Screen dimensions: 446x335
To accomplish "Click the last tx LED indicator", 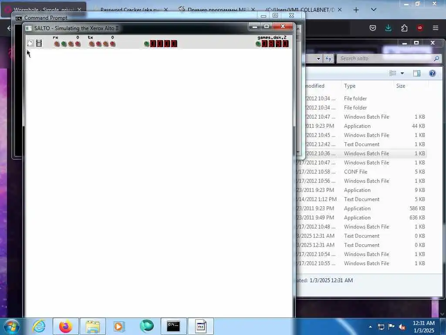I will (x=113, y=44).
